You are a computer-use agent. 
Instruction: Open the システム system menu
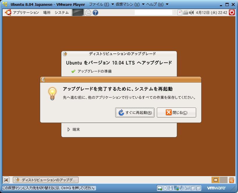62,12
